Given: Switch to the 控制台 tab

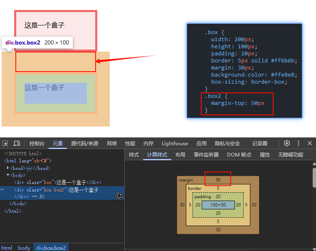Looking at the screenshot, I should [37, 144].
